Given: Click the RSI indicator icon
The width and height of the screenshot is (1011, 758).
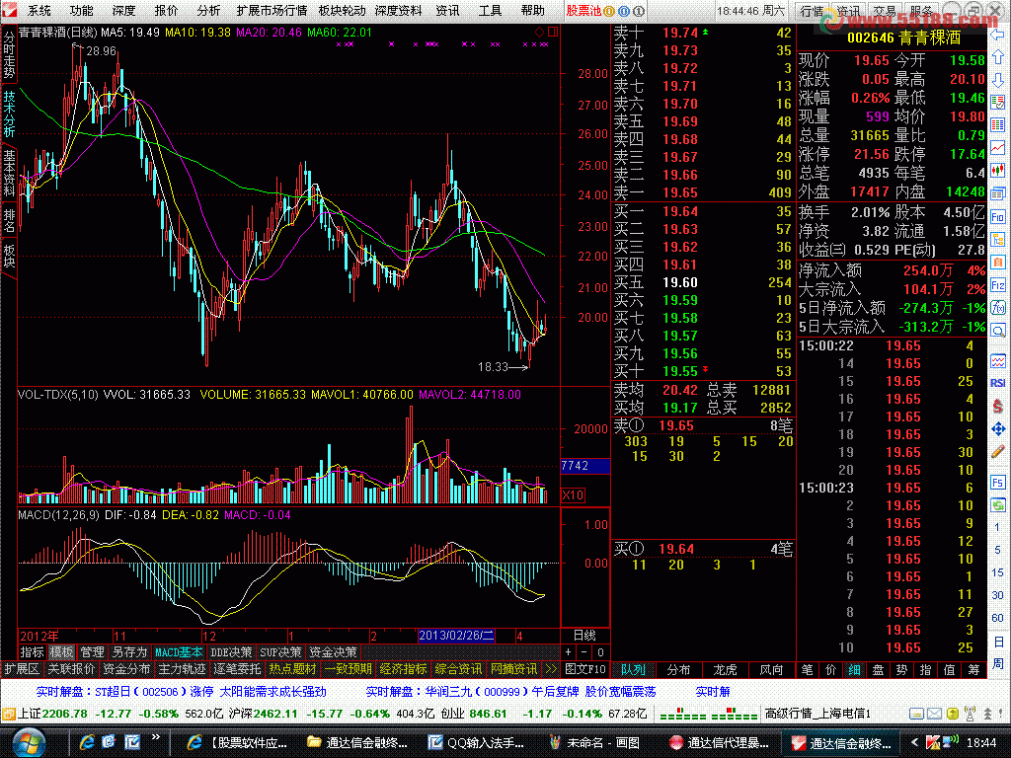Looking at the screenshot, I should click(x=998, y=383).
